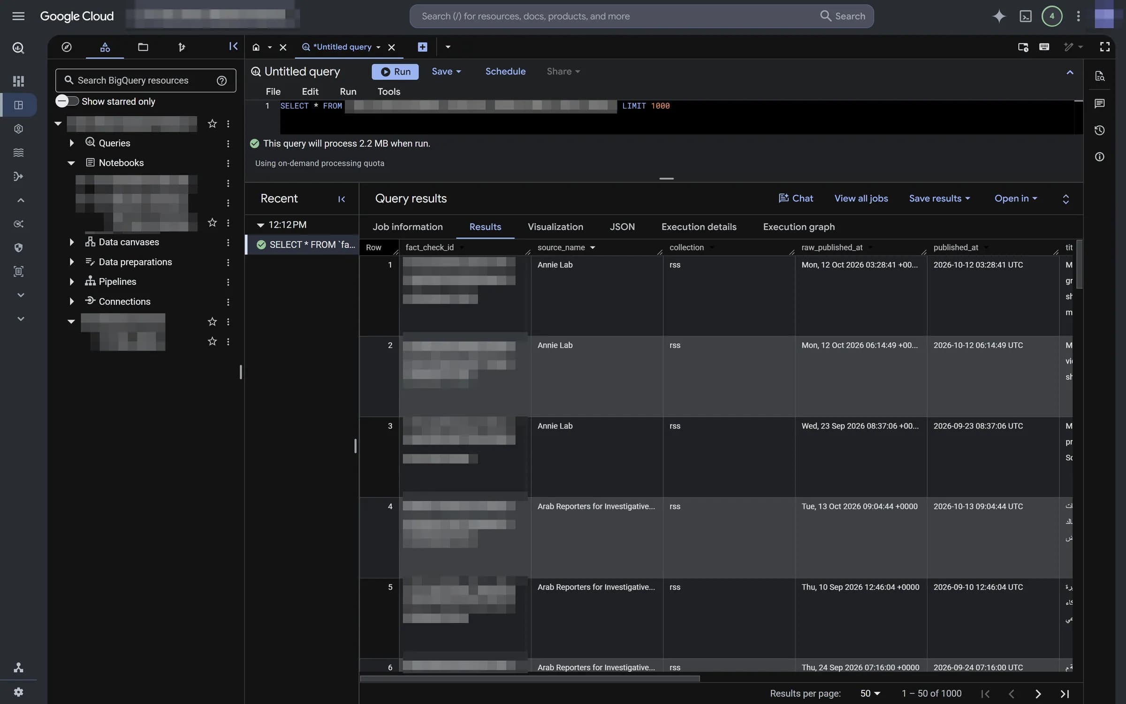Focus the Search BigQuery resources field

click(x=145, y=81)
